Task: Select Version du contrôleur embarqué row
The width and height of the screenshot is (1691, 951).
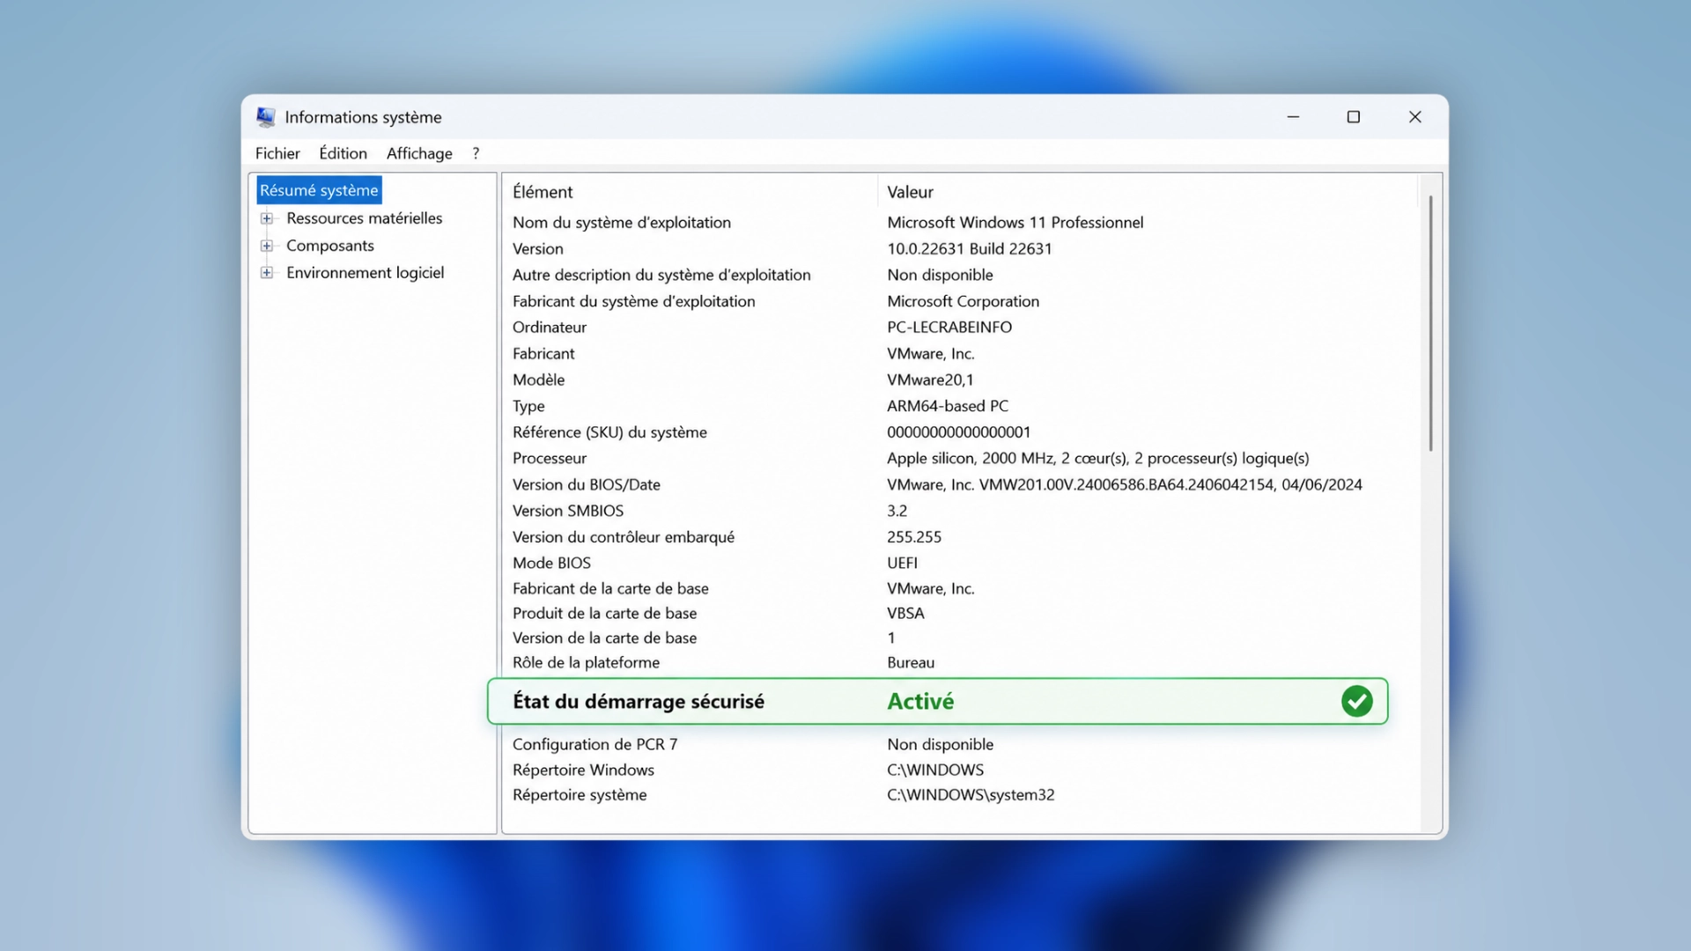Action: tap(624, 537)
